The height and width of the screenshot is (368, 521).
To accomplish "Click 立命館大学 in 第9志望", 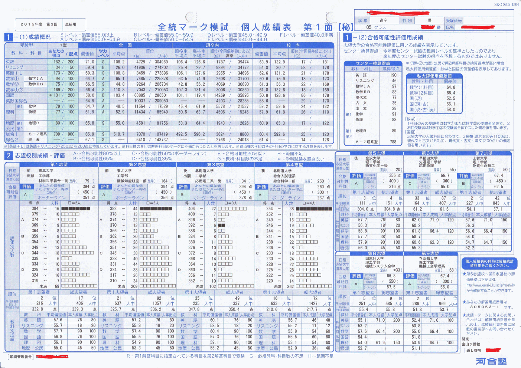I will pos(428,259).
